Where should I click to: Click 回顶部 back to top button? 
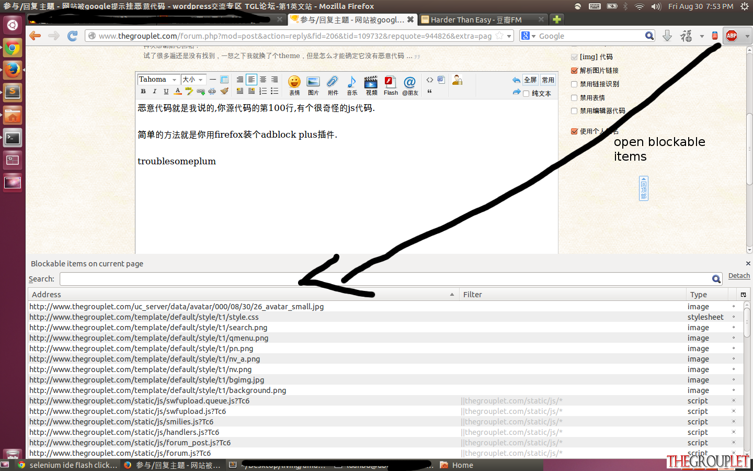pyautogui.click(x=644, y=188)
